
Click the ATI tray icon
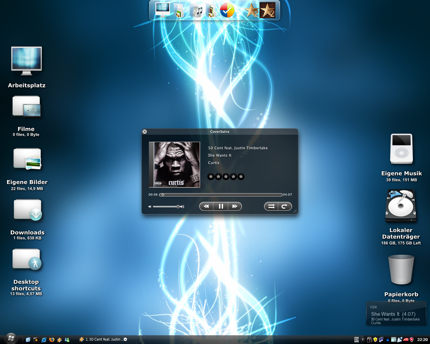pos(406,340)
